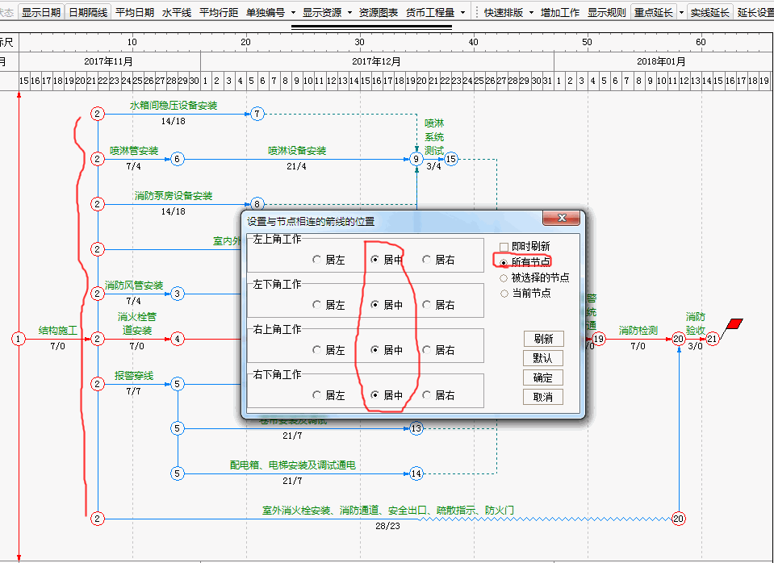Toggle 显示日期 in toolbar
The height and width of the screenshot is (563, 774).
coord(41,12)
